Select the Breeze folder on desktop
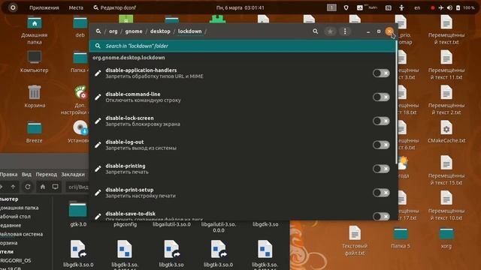 pyautogui.click(x=35, y=132)
